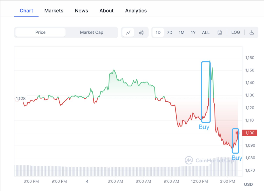Show ALL time price history

[206, 33]
